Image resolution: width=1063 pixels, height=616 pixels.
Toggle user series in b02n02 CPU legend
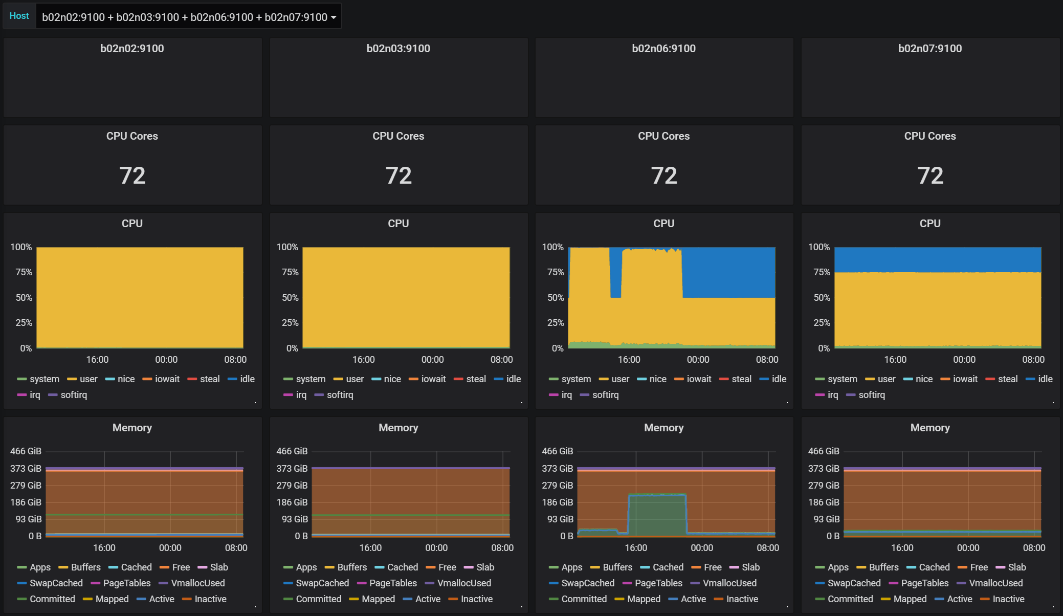[x=88, y=379]
